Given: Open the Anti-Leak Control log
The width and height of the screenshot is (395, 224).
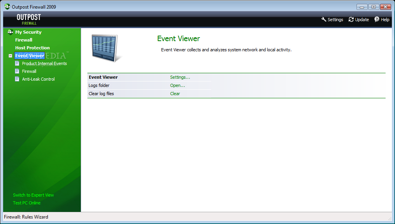Looking at the screenshot, I should click(38, 79).
